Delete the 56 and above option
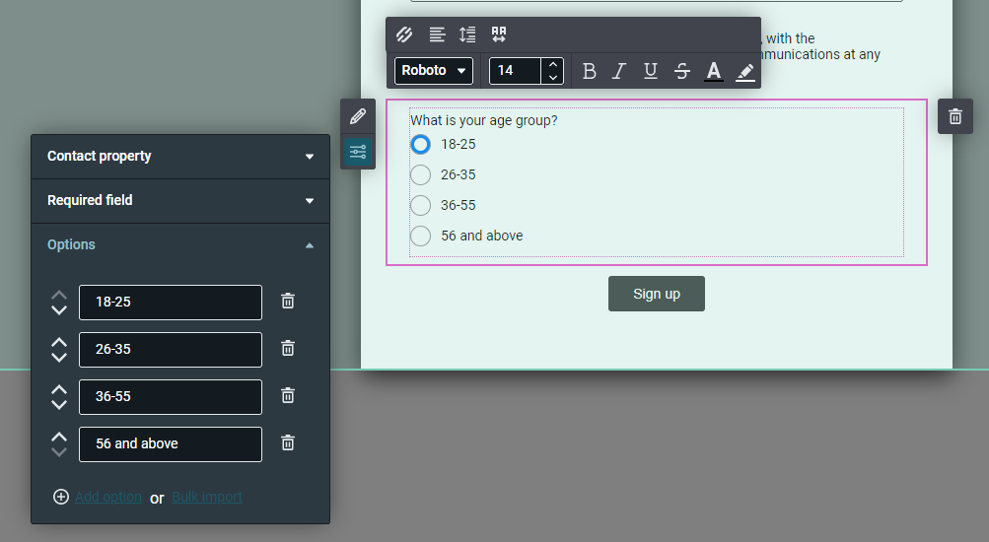The width and height of the screenshot is (989, 542). [288, 443]
